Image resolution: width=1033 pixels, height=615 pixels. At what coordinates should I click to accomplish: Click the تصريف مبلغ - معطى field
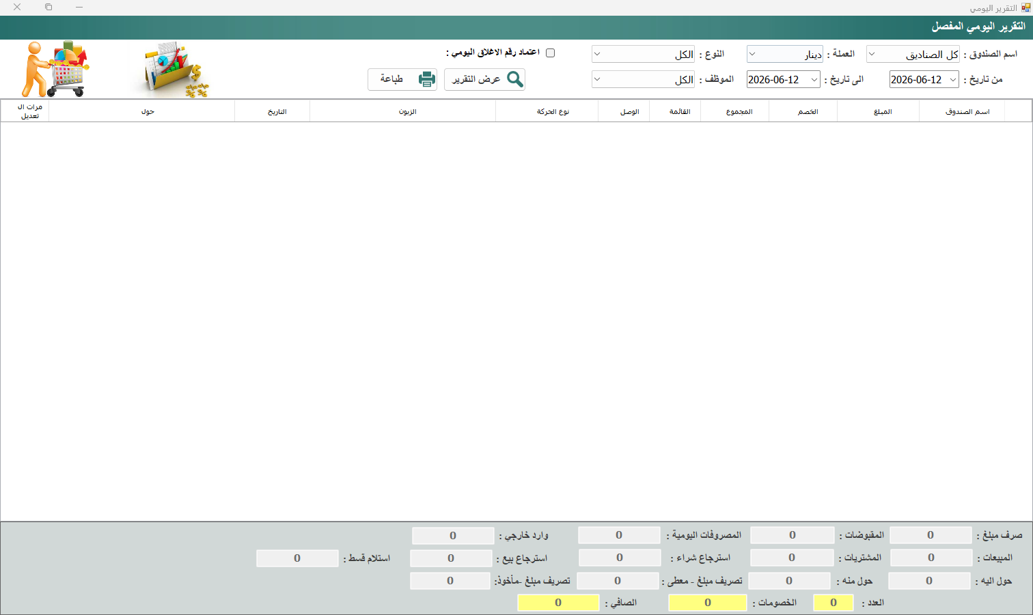[x=618, y=581]
